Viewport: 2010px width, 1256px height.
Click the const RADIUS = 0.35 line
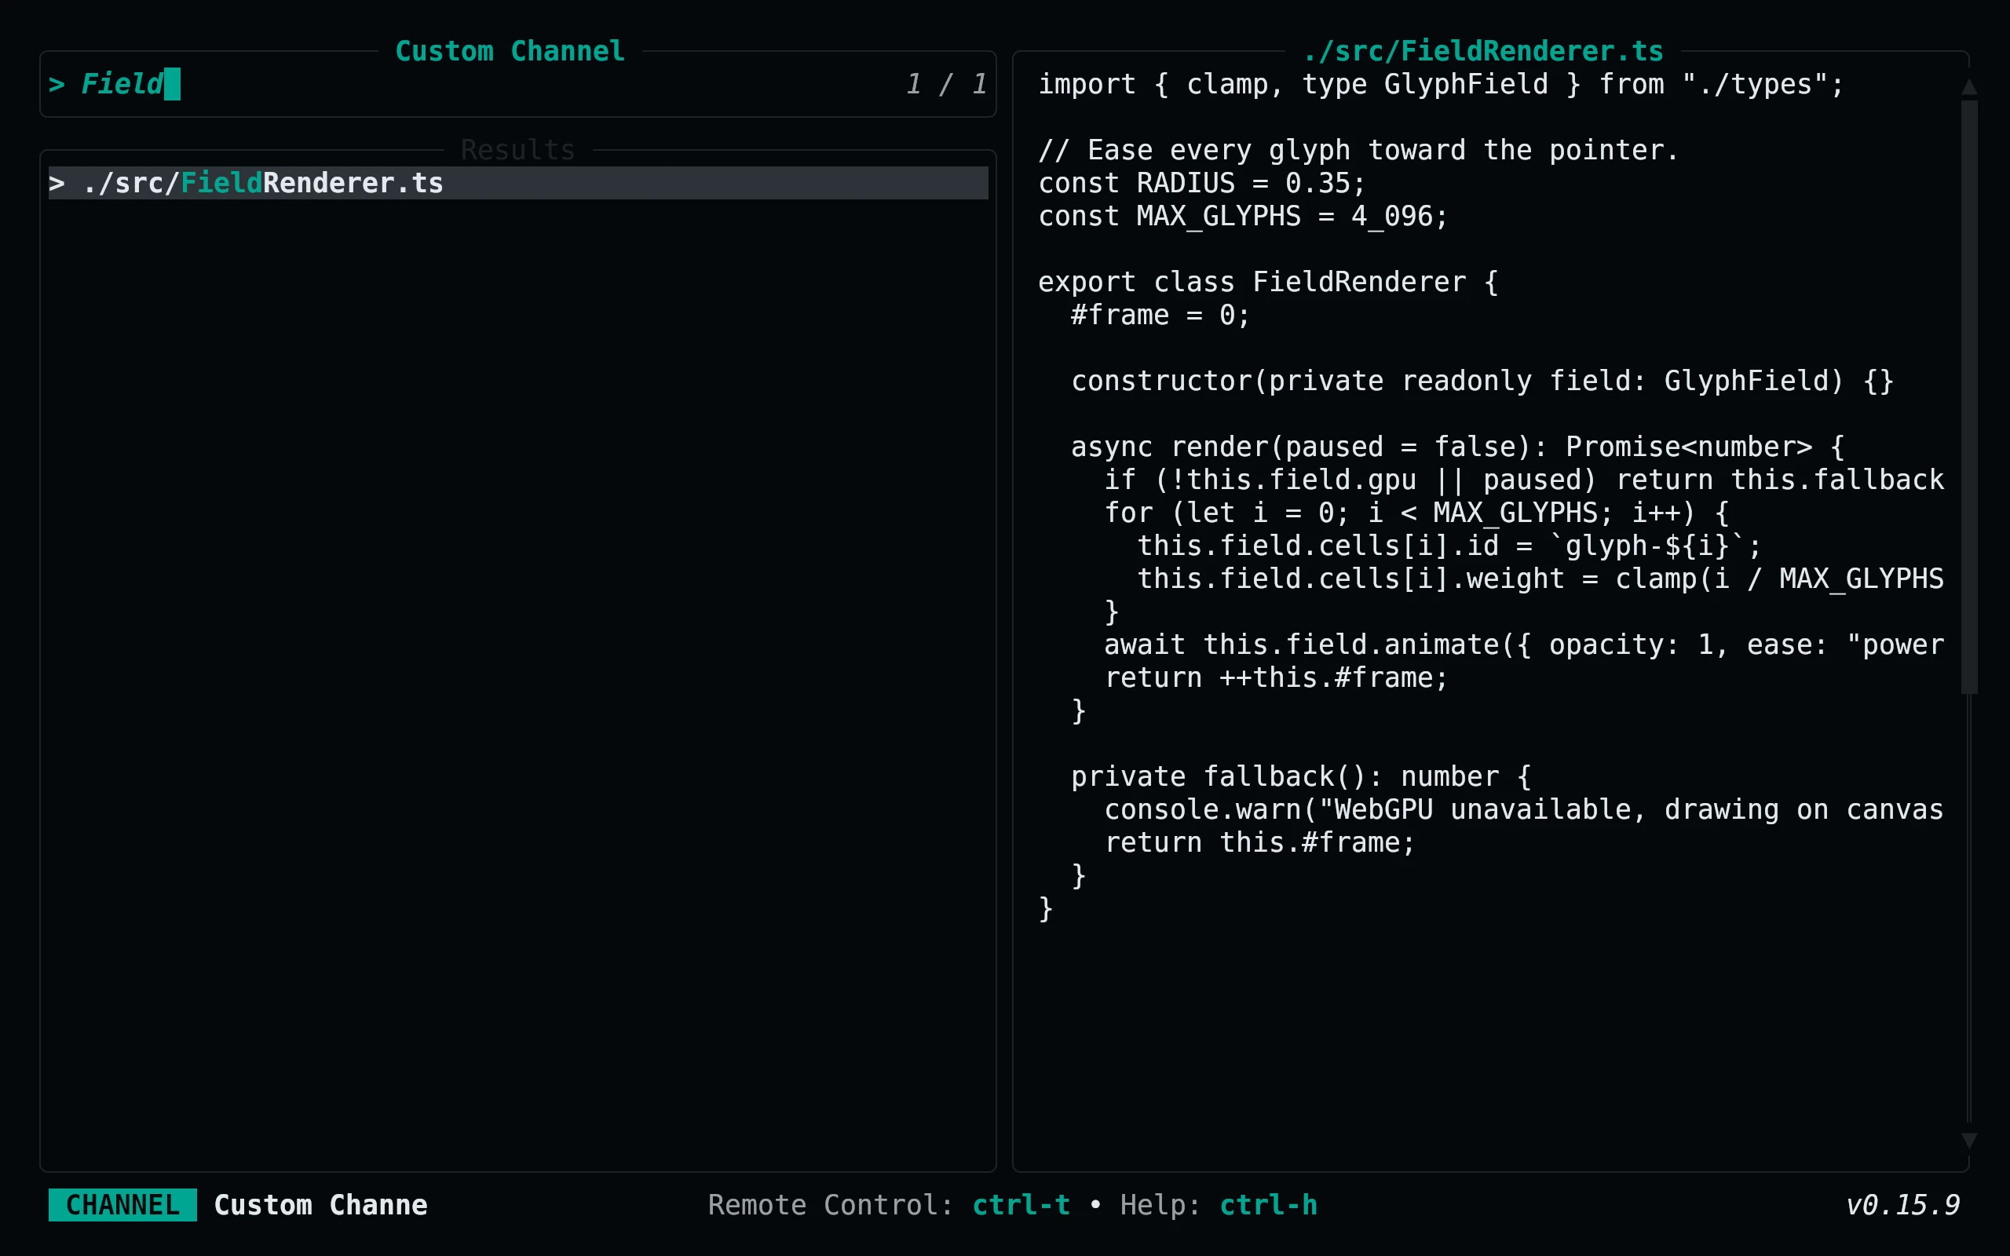(x=1202, y=183)
